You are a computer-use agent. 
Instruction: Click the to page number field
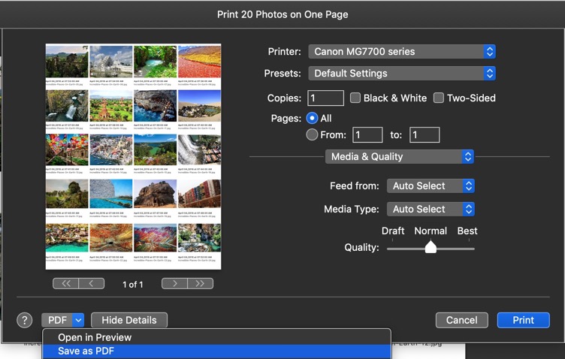coord(425,134)
